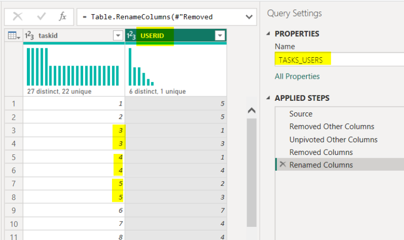Cancel the formula edit with X icon
Viewport: 404px width, 240px height.
coord(17,17)
